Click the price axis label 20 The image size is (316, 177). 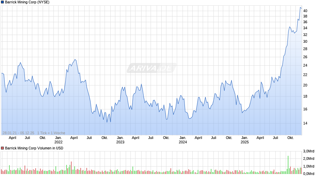click(x=305, y=85)
